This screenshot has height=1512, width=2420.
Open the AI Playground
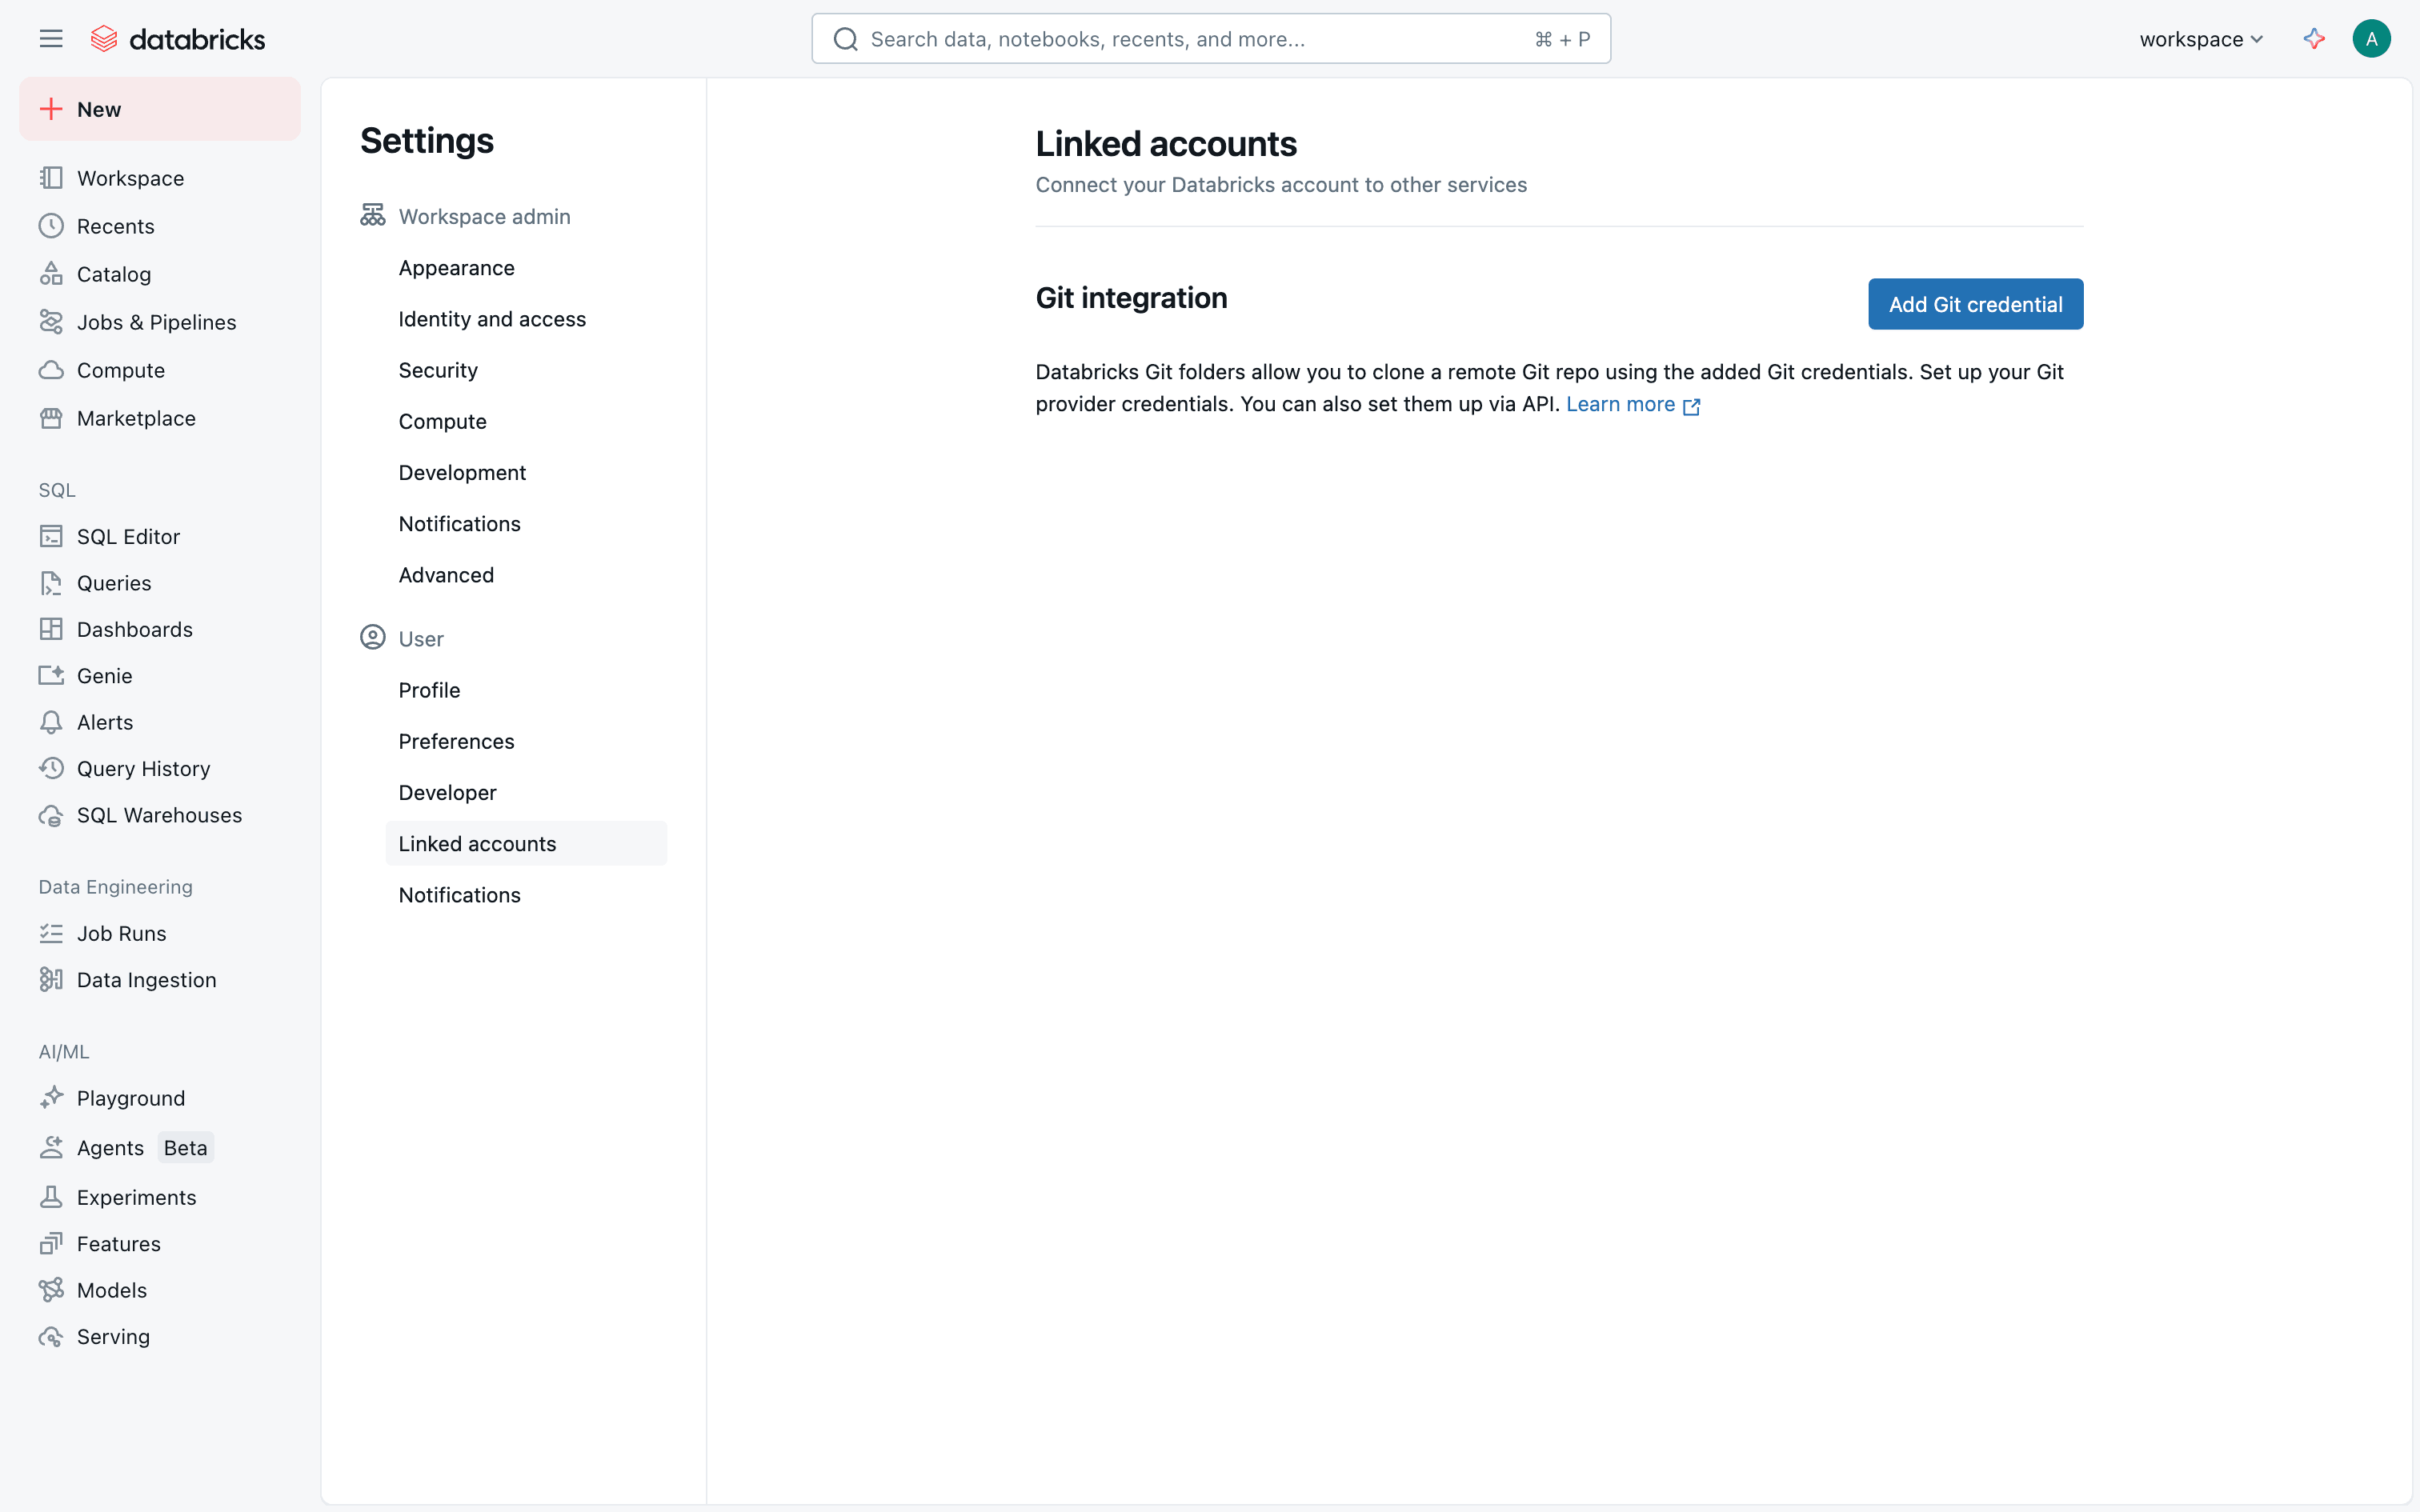click(x=130, y=1098)
